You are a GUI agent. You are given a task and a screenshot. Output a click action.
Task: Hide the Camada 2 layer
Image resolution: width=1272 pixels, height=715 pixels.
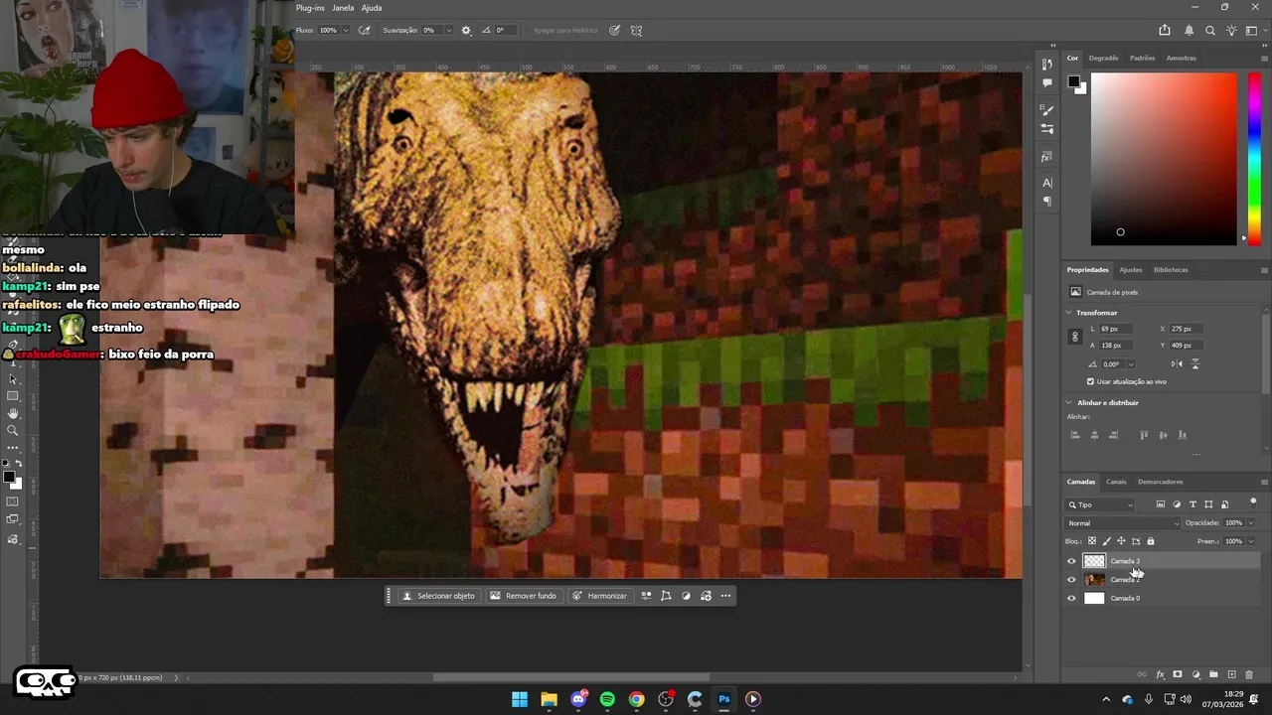(1071, 580)
